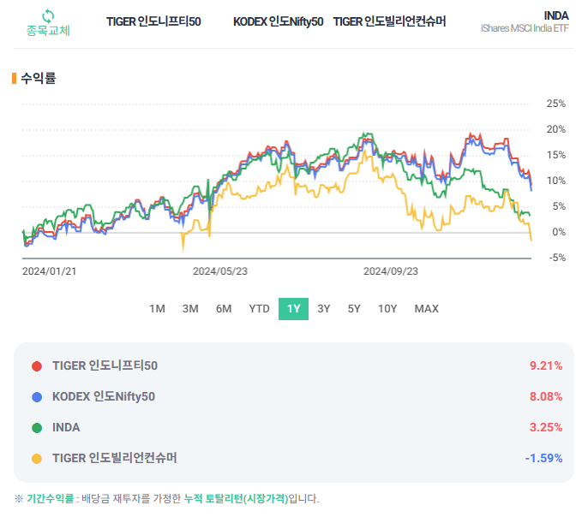
Task: Click the -5% y-axis label
Action: [x=557, y=258]
